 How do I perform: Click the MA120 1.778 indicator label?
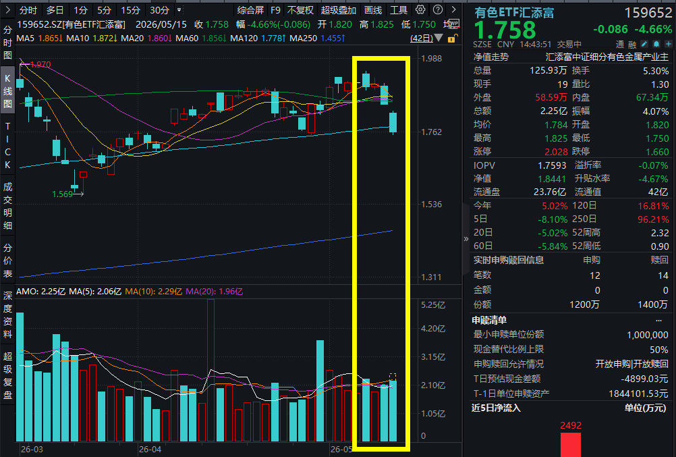pos(258,38)
